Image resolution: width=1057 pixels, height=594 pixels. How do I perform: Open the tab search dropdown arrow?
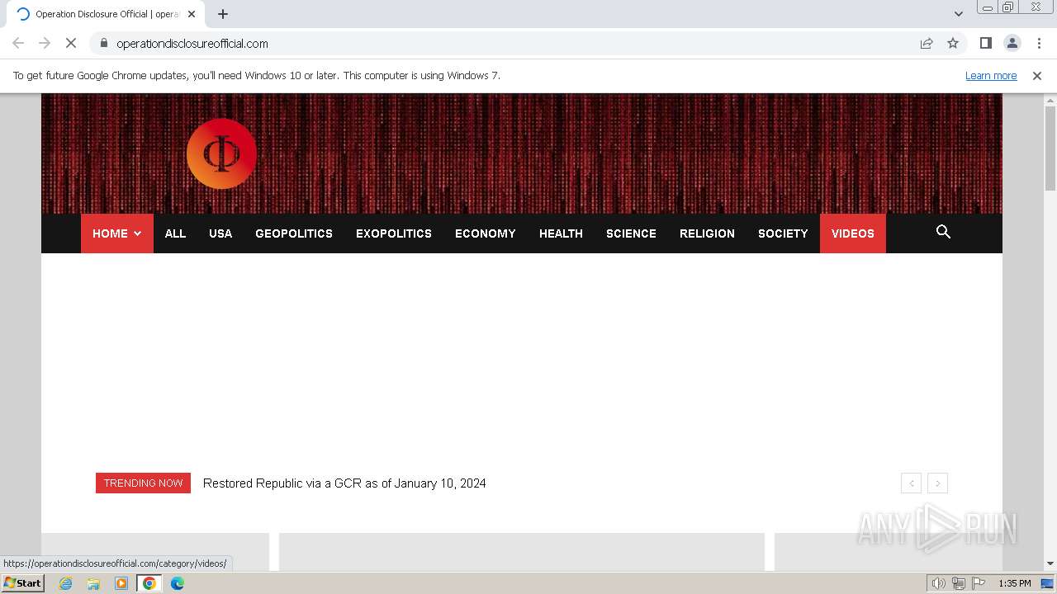[959, 13]
